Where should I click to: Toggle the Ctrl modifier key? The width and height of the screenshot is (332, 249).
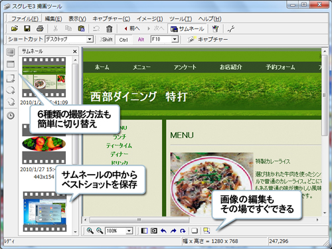124,40
